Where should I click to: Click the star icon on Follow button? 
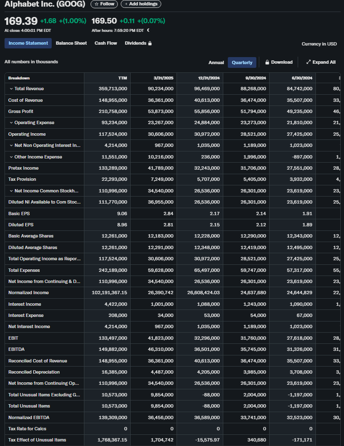point(96,4)
